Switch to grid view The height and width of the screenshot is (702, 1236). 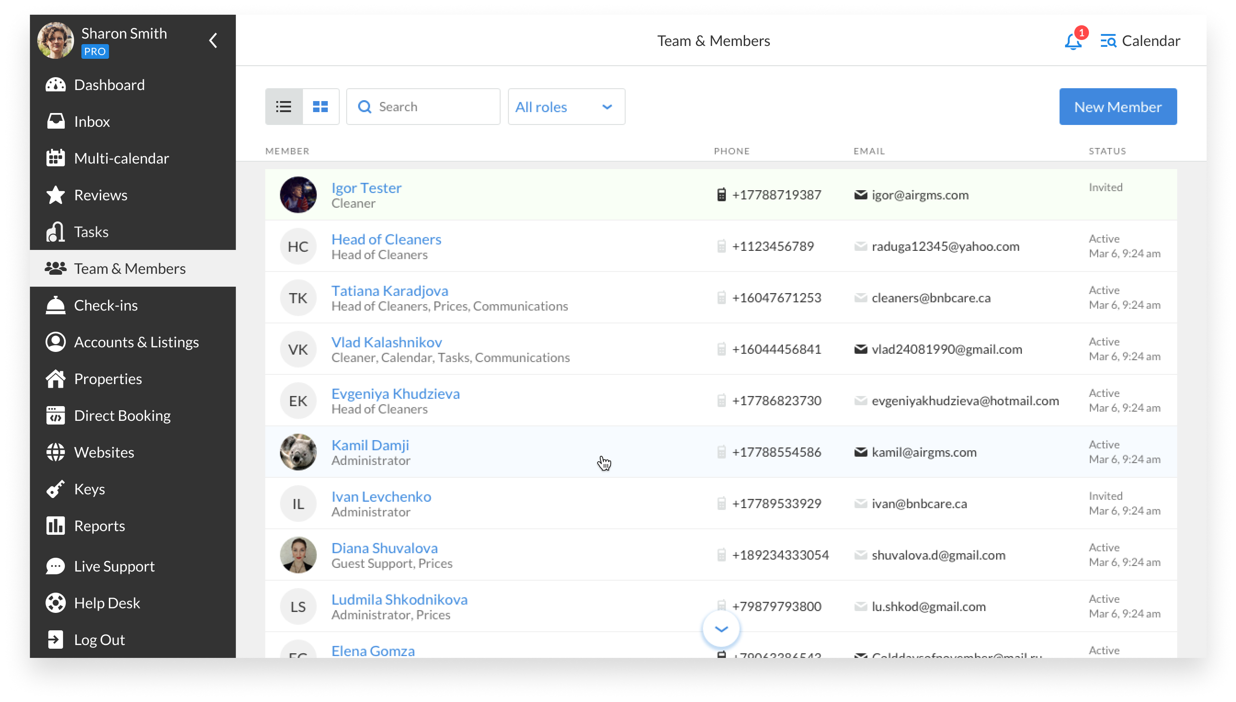pos(321,107)
